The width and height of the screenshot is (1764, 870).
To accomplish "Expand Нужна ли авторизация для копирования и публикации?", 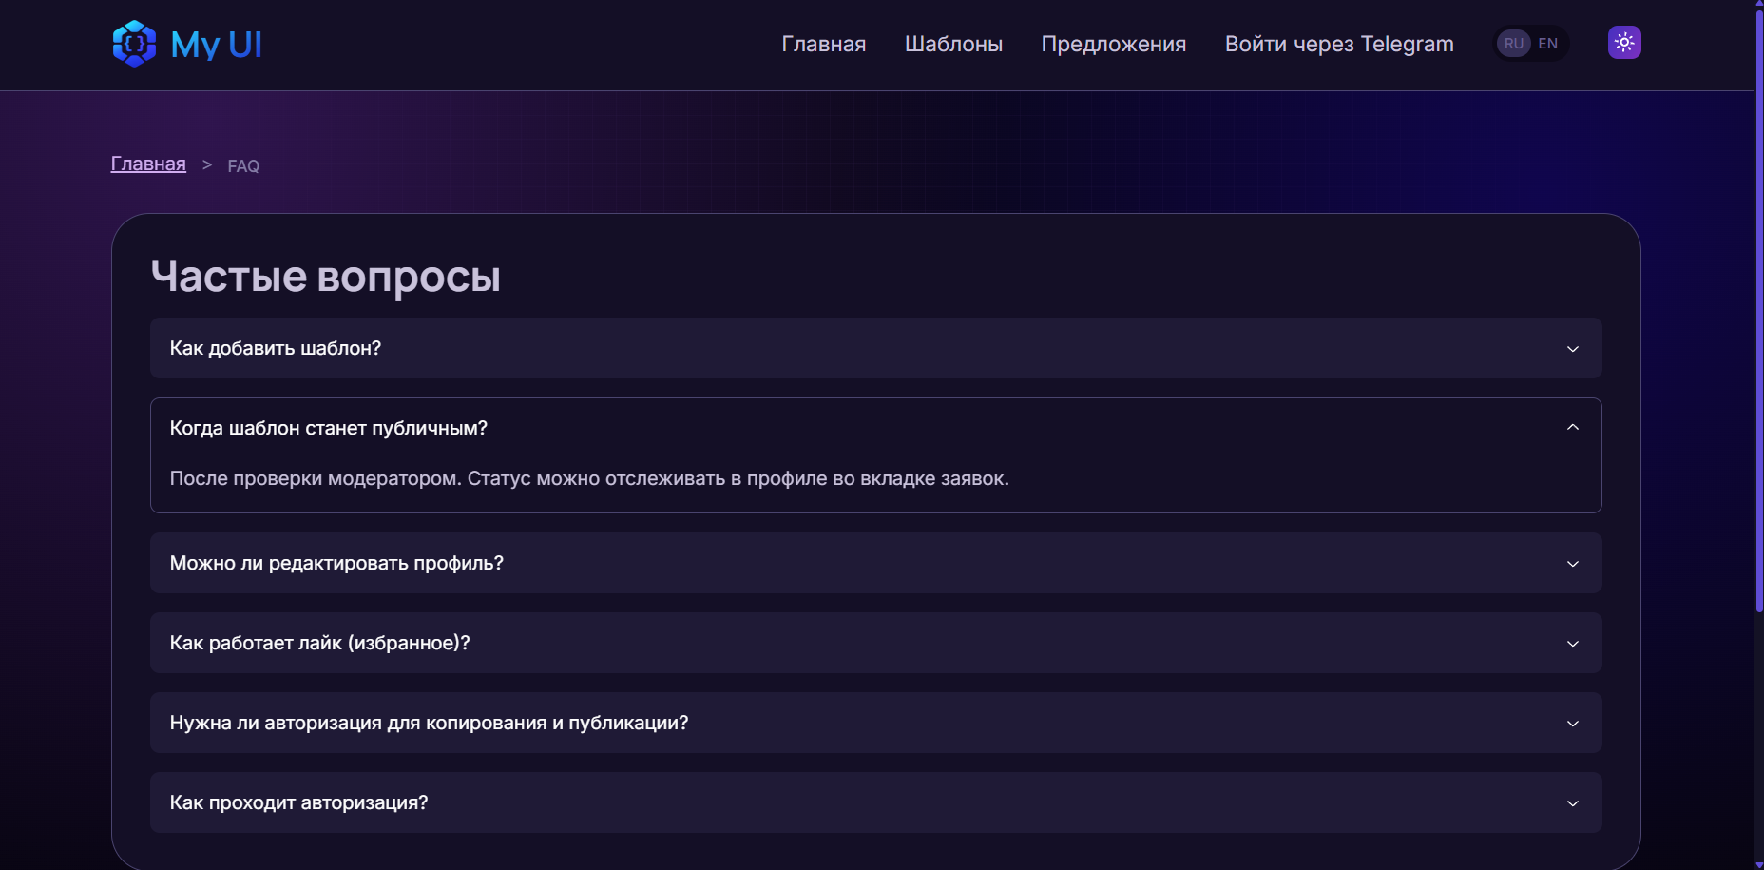I will pyautogui.click(x=876, y=723).
